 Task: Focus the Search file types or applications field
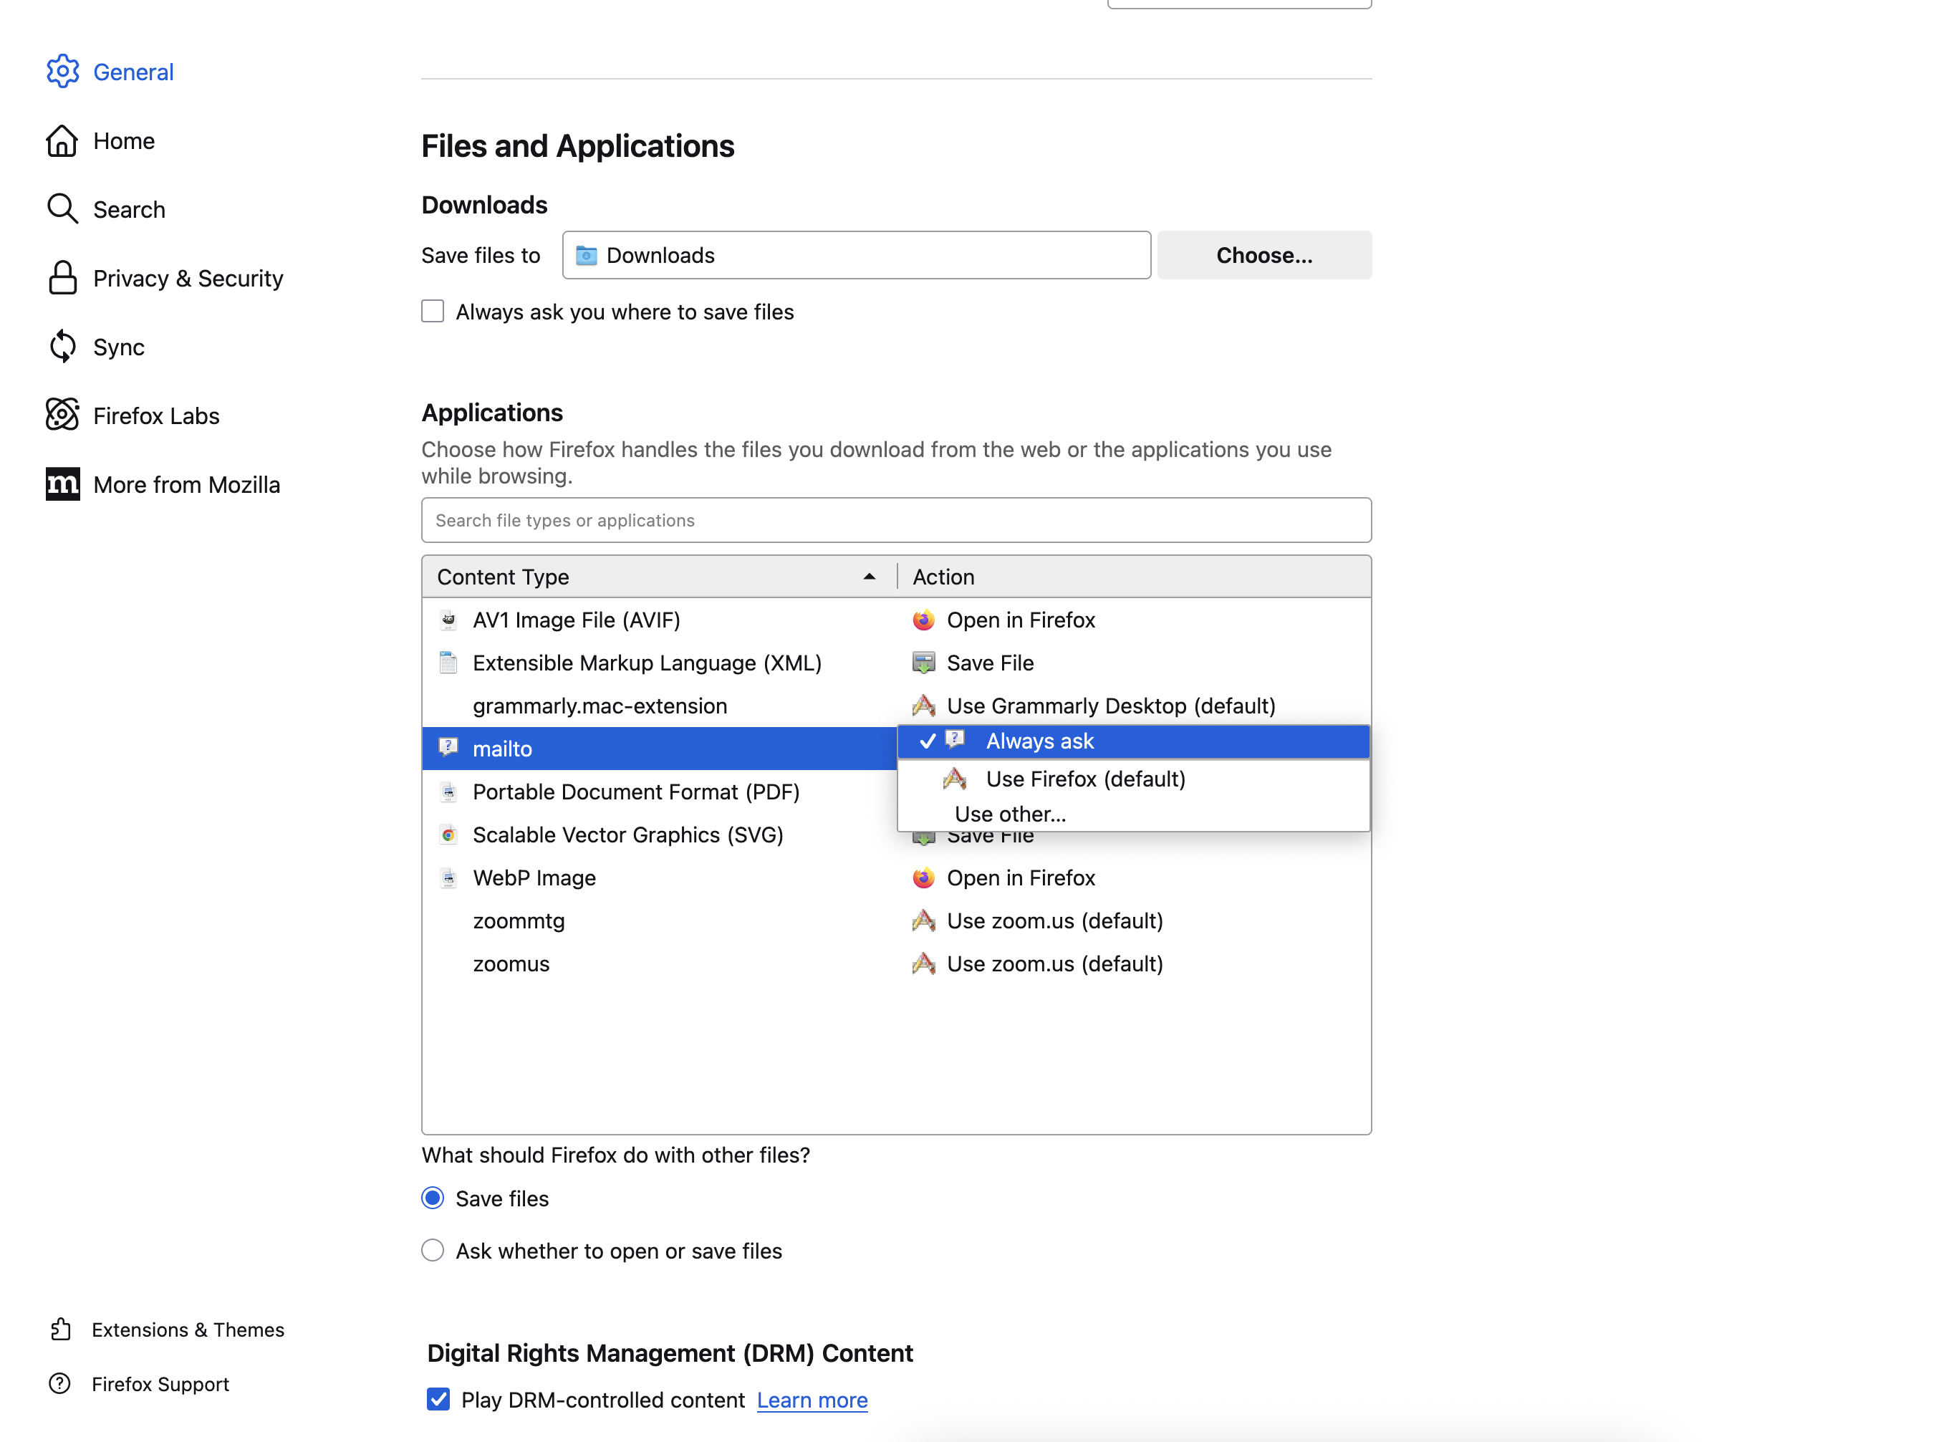point(896,520)
